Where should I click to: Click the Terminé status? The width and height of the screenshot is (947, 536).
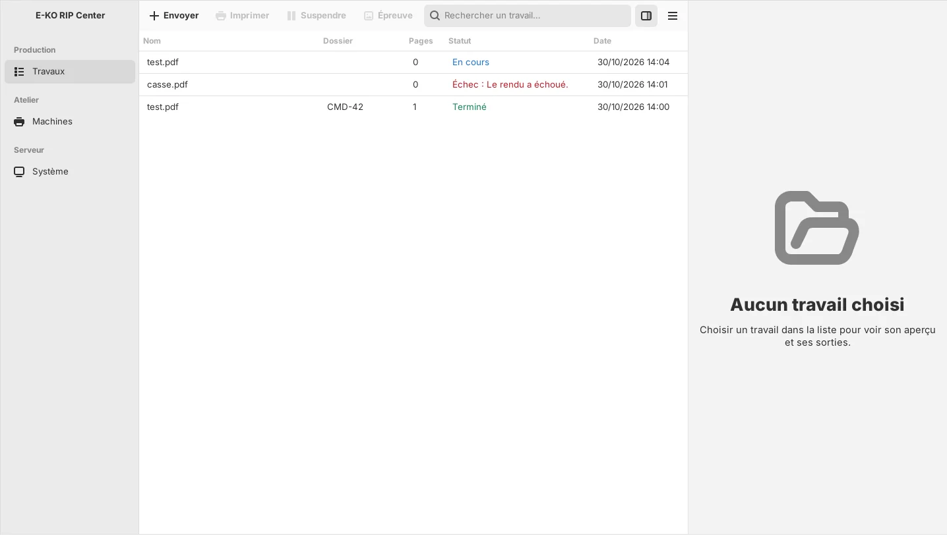point(470,107)
